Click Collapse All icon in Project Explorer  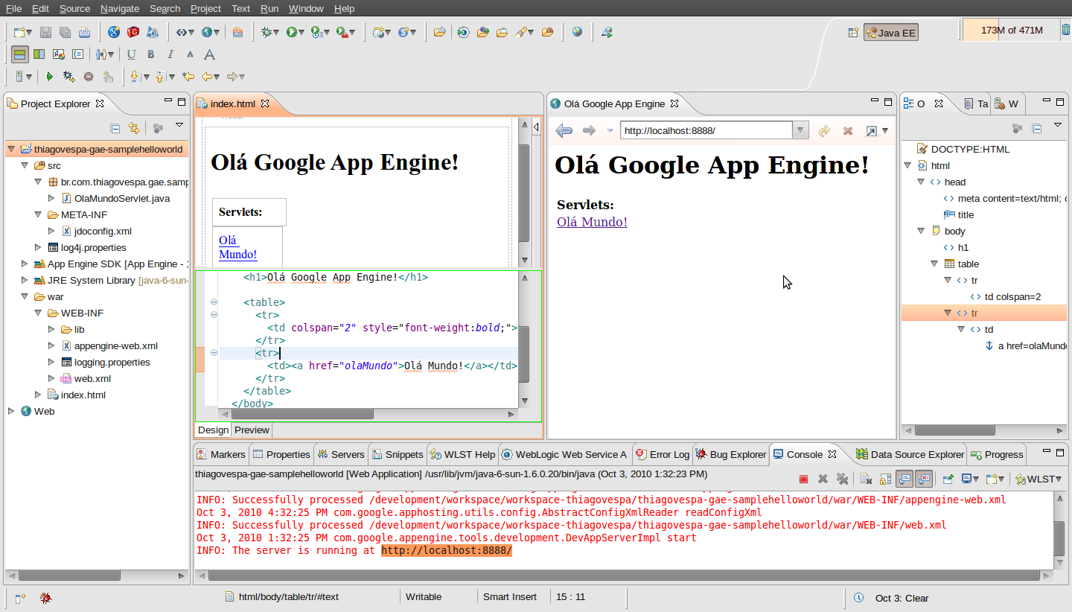pos(115,128)
